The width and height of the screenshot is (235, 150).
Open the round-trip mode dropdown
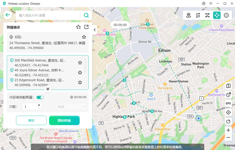coord(71,107)
